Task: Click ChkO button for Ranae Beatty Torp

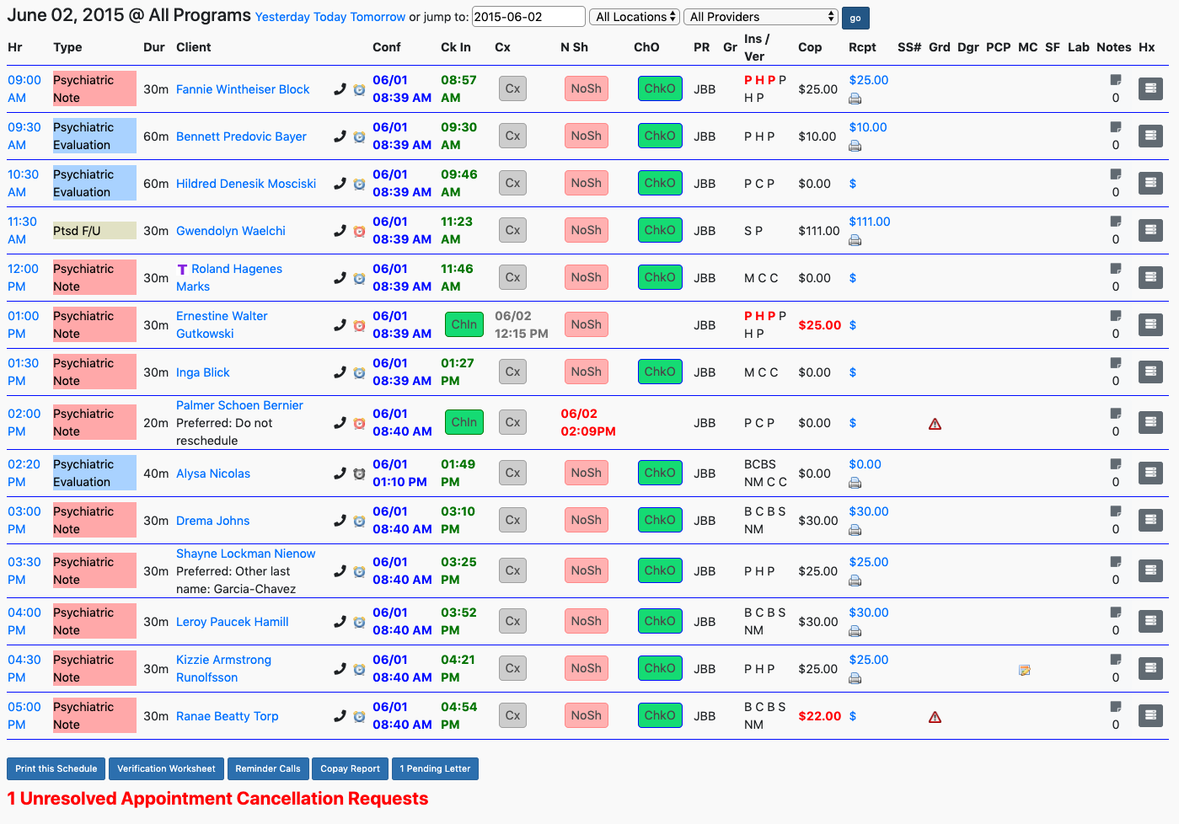Action: [x=660, y=715]
